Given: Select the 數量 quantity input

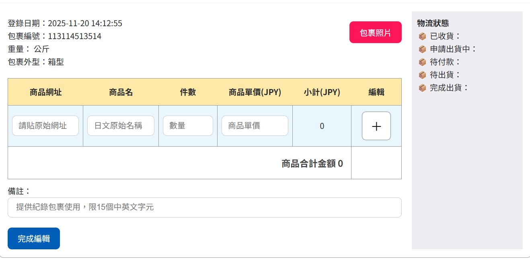Looking at the screenshot, I should click(x=188, y=126).
